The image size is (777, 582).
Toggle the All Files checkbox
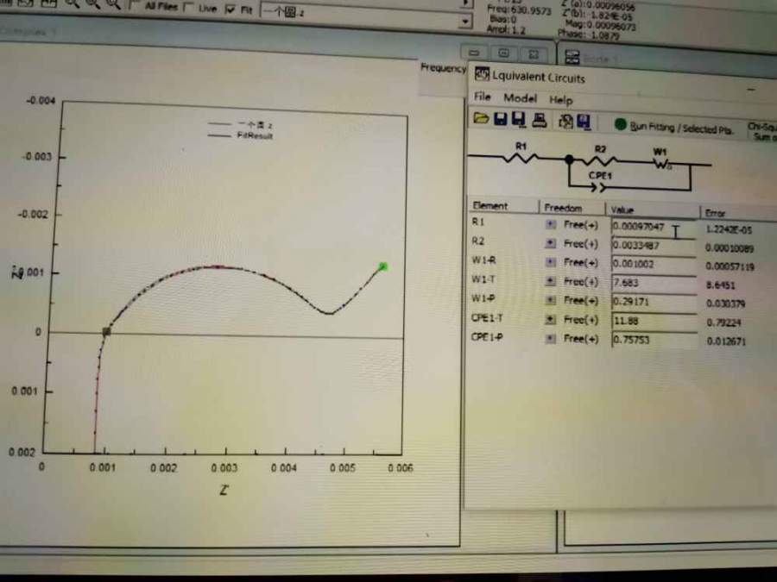coord(136,7)
